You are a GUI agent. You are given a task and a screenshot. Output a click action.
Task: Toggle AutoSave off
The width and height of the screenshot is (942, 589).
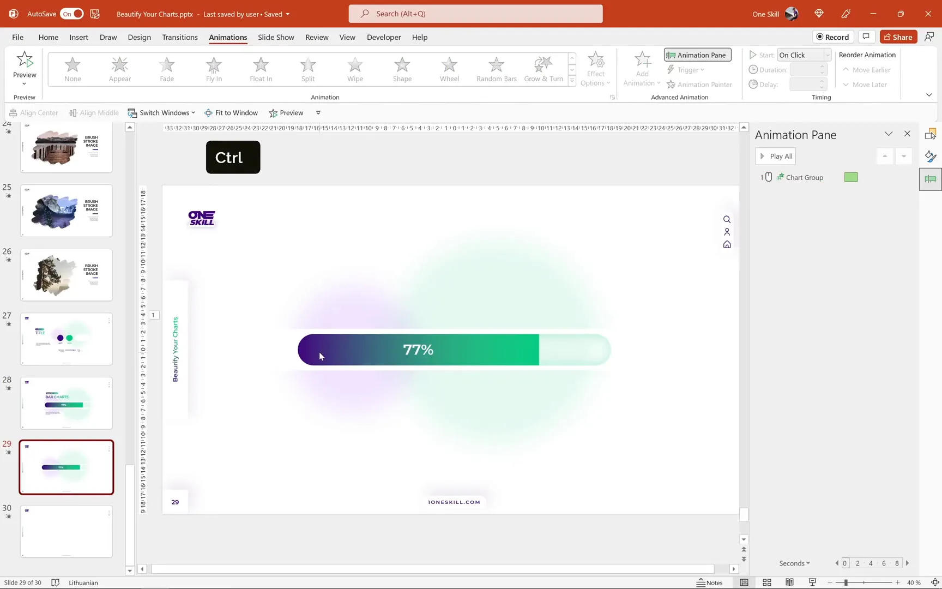(72, 14)
